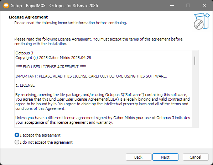The image size is (213, 165).
Task: Click inside the license agreement text box
Action: (x=103, y=89)
